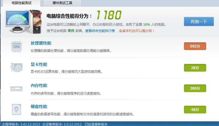Click the memory module icon
Image resolution: width=219 pixels, height=126 pixels.
(16, 88)
